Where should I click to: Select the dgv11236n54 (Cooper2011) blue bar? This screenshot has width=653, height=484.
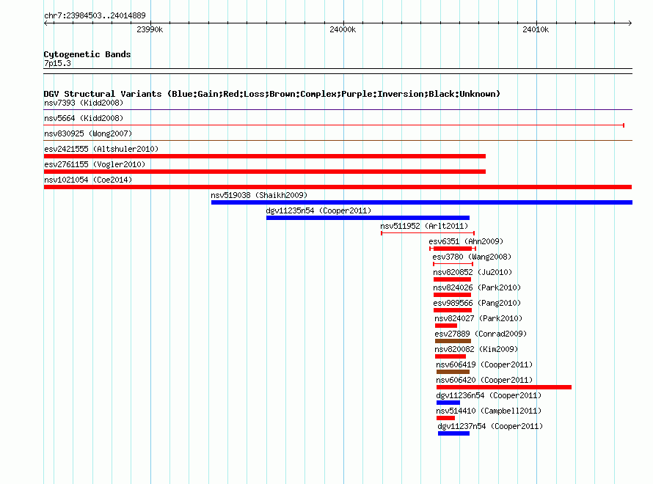(x=448, y=403)
